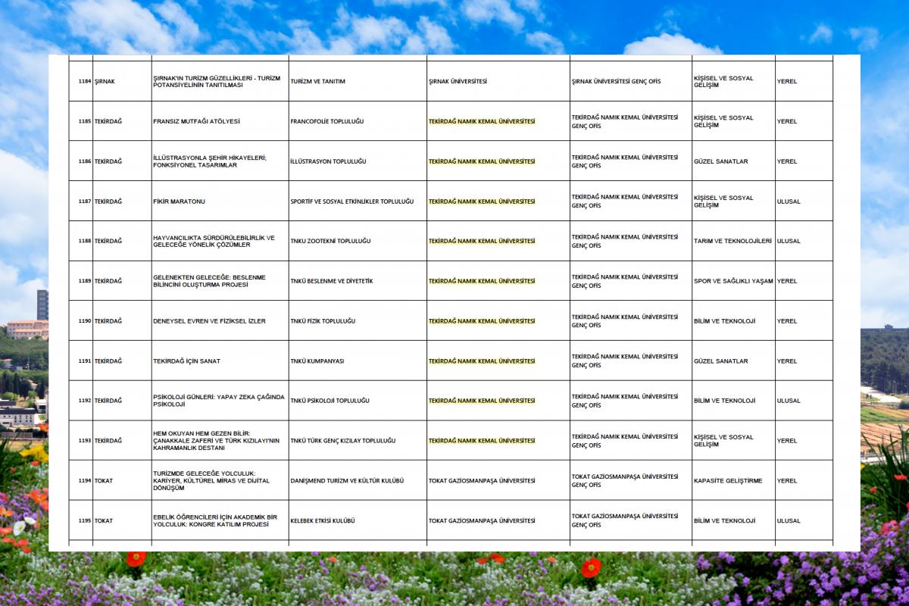909x606 pixels.
Task: Select SPORTİF VE SOSYAL ETKİNLİKLER TOPLULUĞU cell
Action: (358, 201)
